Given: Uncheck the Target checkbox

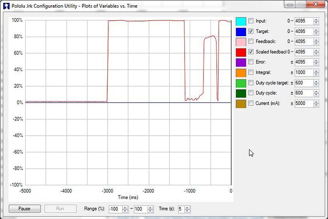Looking at the screenshot, I should coord(251,31).
